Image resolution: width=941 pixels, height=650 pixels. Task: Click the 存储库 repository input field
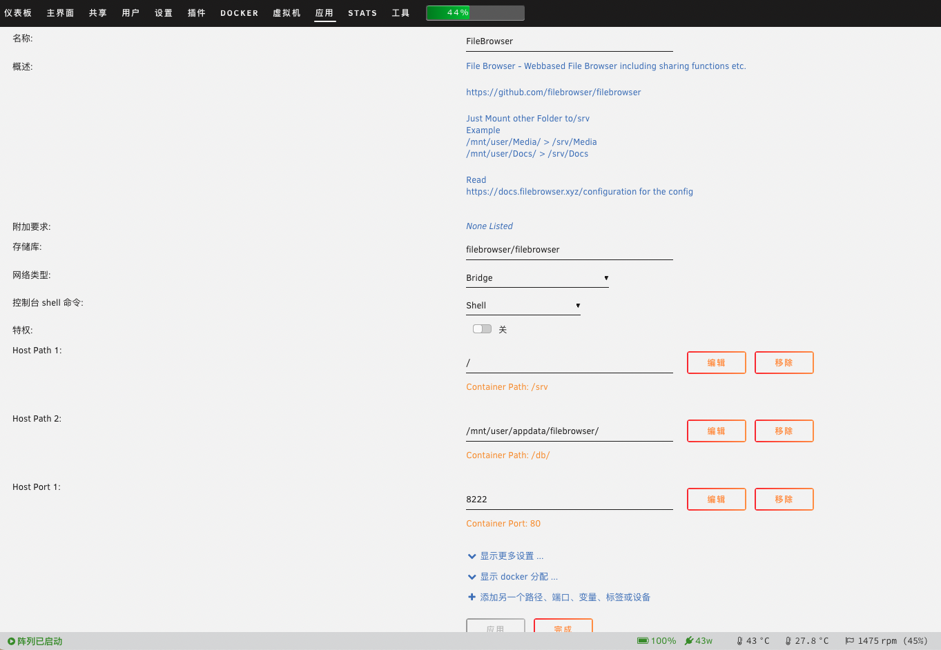(569, 249)
